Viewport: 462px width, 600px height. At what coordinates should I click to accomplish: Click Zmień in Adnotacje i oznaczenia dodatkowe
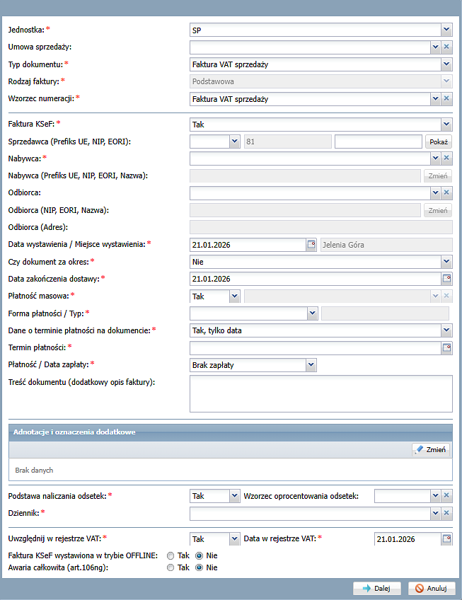[x=431, y=449]
